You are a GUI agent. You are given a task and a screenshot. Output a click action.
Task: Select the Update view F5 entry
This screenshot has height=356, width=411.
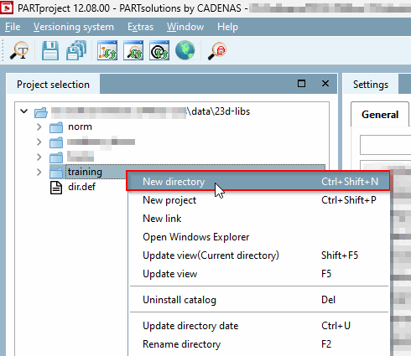[x=259, y=274]
